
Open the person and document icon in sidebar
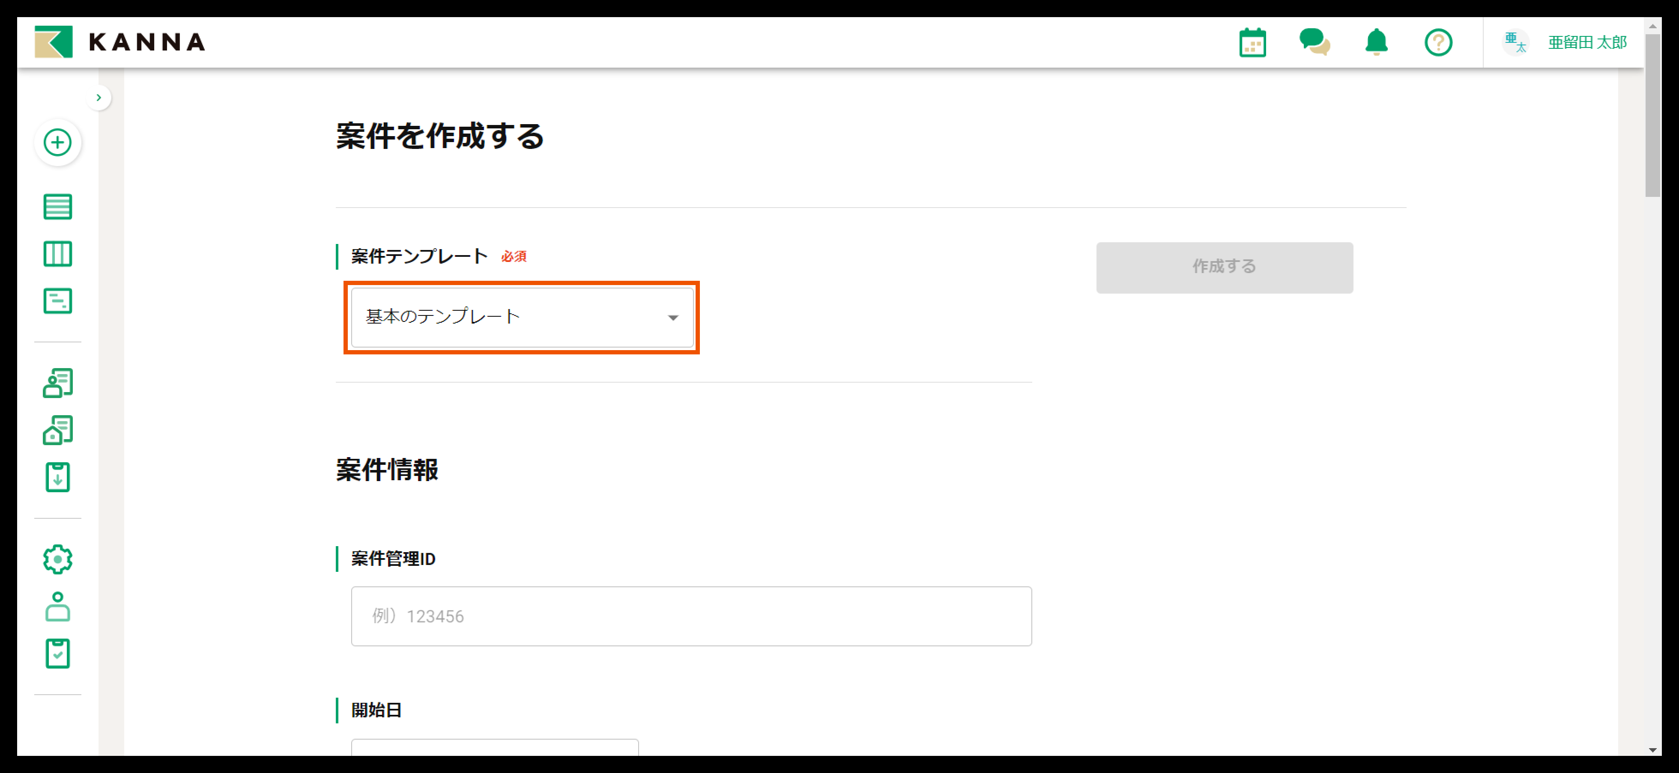point(57,383)
